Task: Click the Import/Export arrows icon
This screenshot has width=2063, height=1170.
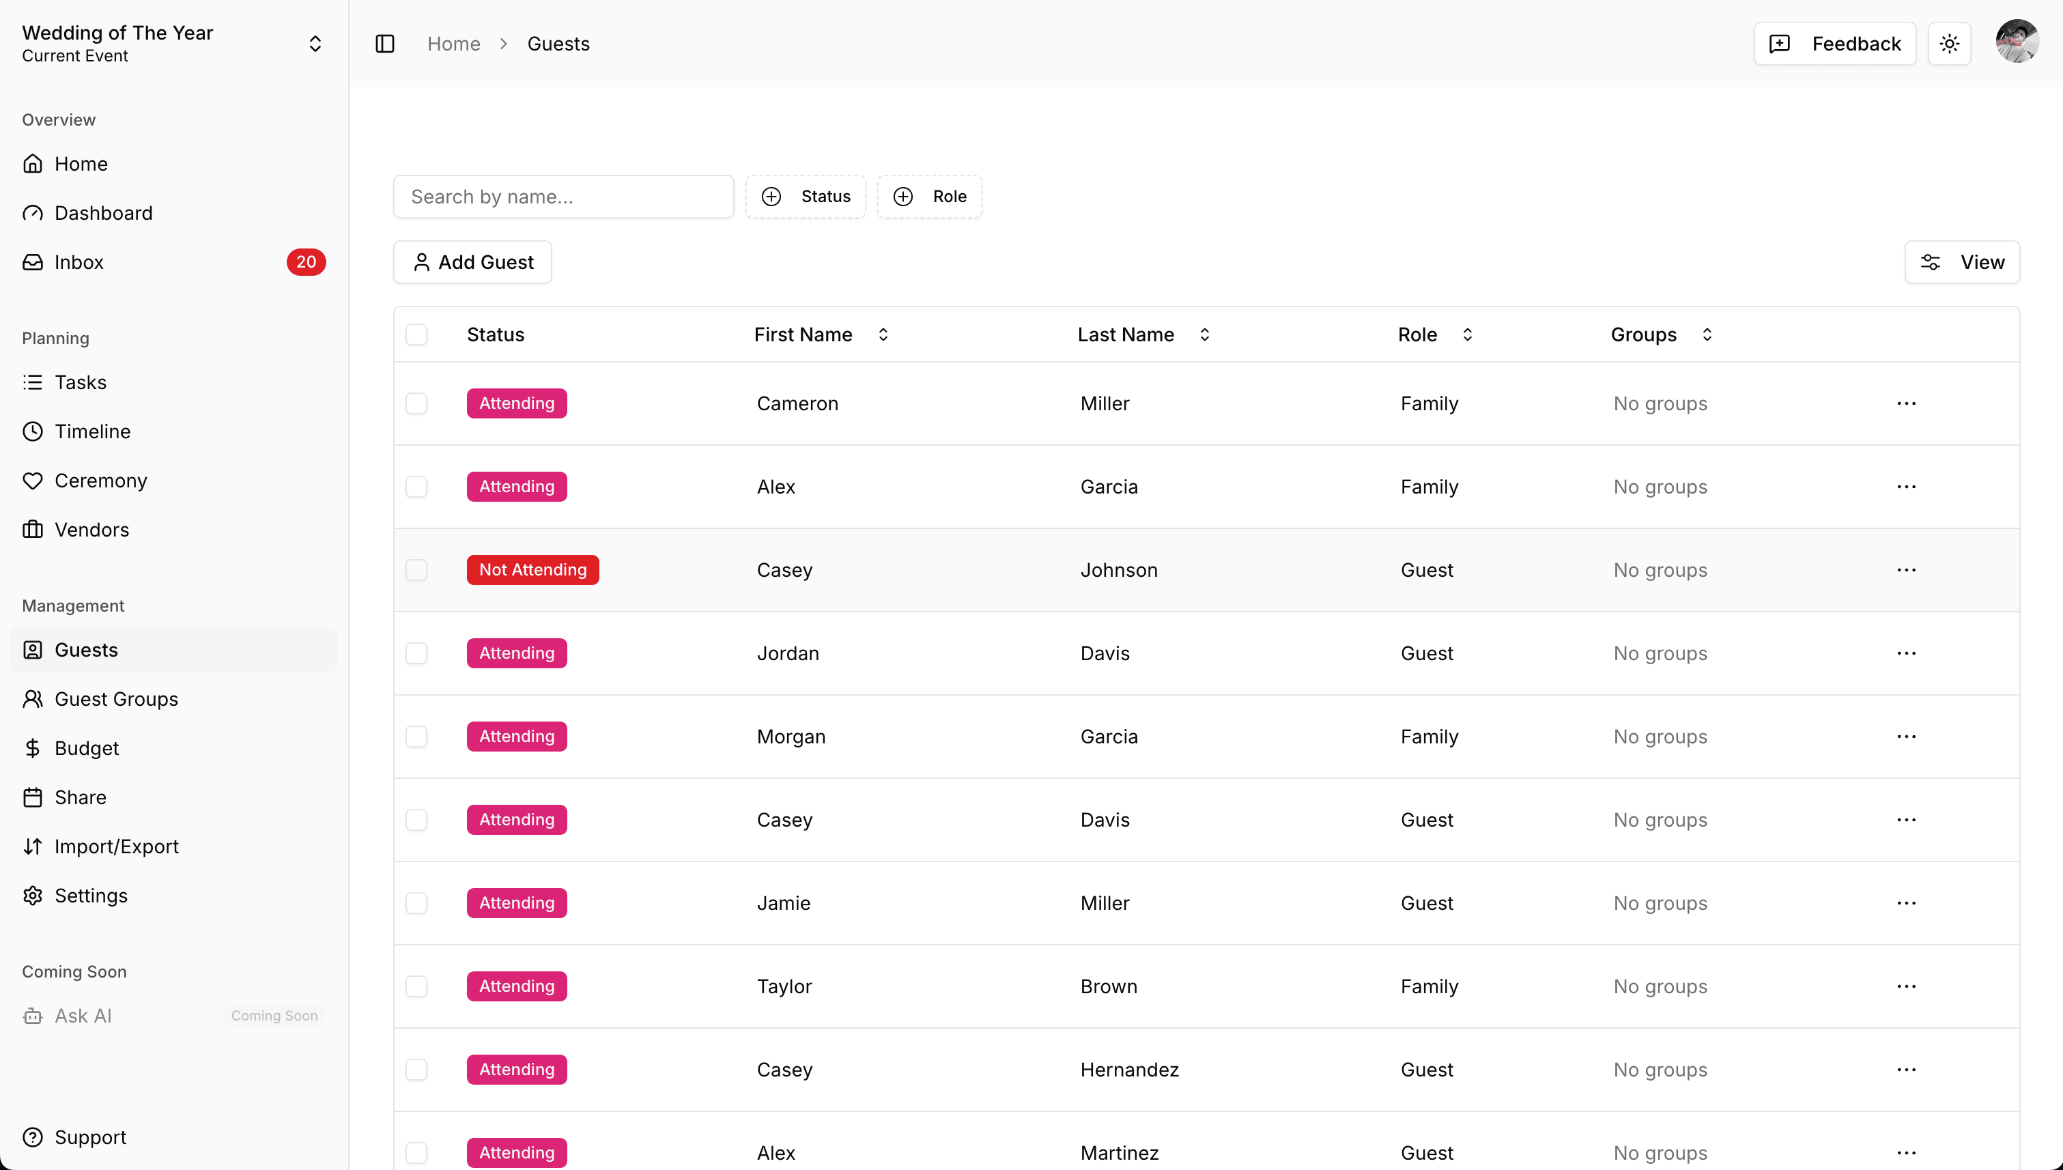Action: 32,846
